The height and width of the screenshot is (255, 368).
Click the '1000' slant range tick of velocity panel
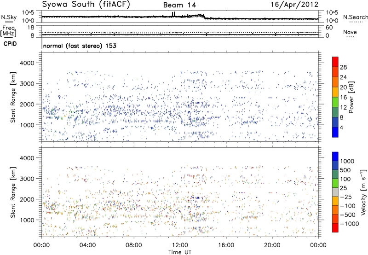[27, 220]
